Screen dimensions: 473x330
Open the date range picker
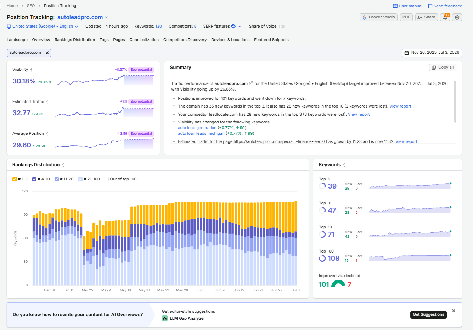(432, 53)
